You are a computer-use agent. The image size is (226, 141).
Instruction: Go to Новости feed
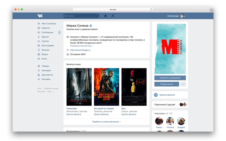point(46,28)
